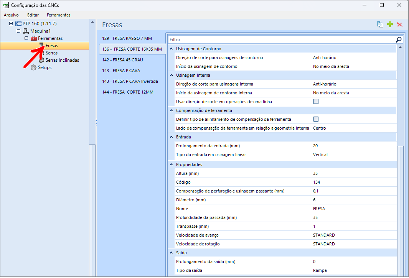Click Prolongamento da saída value 0

354,262
